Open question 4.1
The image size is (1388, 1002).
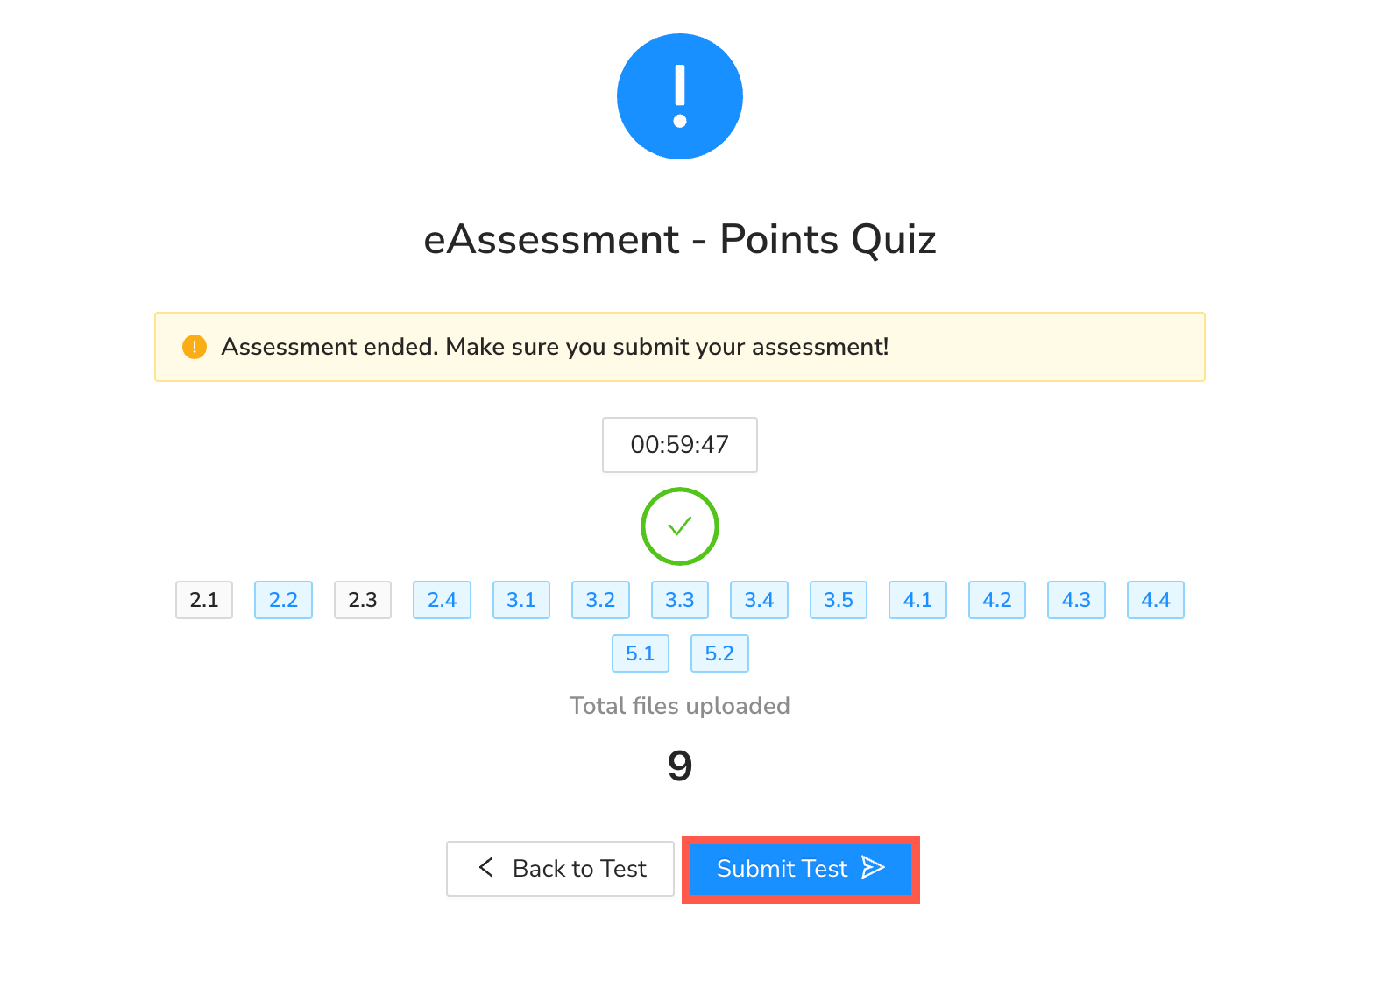pos(917,600)
